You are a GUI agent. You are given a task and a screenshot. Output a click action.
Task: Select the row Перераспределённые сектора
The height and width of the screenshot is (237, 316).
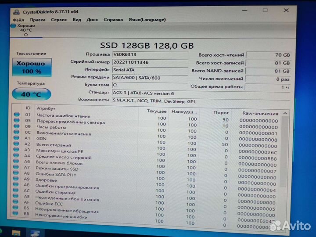click(149, 123)
